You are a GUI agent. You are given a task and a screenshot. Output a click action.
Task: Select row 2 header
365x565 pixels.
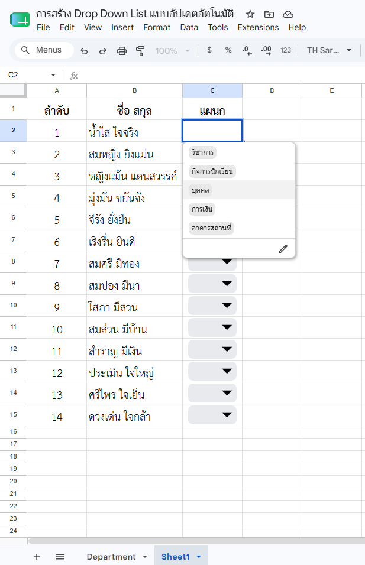click(x=14, y=131)
